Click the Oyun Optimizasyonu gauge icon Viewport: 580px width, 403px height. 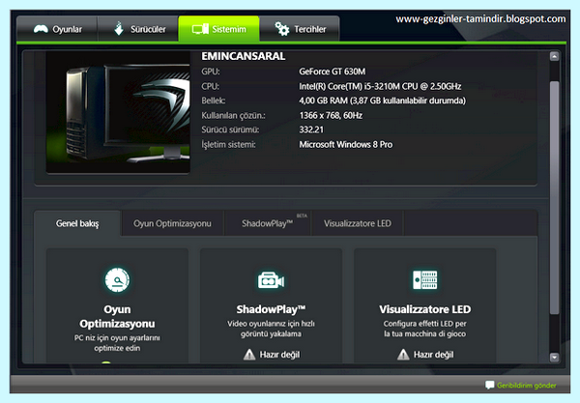pyautogui.click(x=117, y=280)
